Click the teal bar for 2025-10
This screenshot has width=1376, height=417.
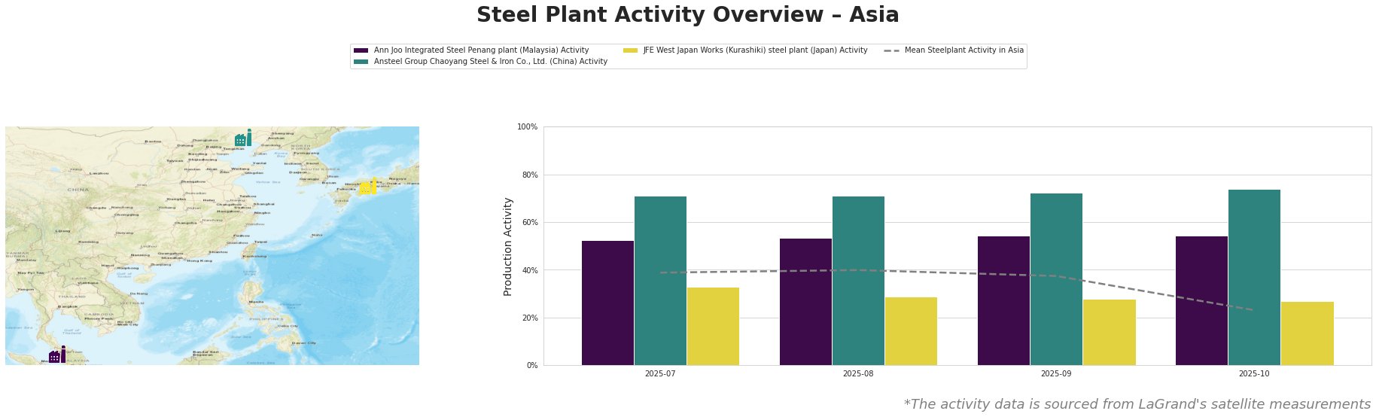click(x=1254, y=277)
